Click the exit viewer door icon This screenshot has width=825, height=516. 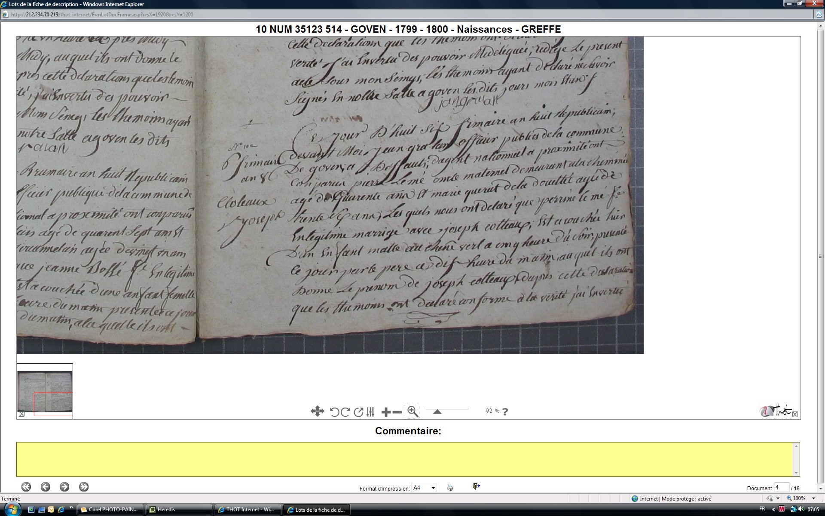[x=476, y=486]
